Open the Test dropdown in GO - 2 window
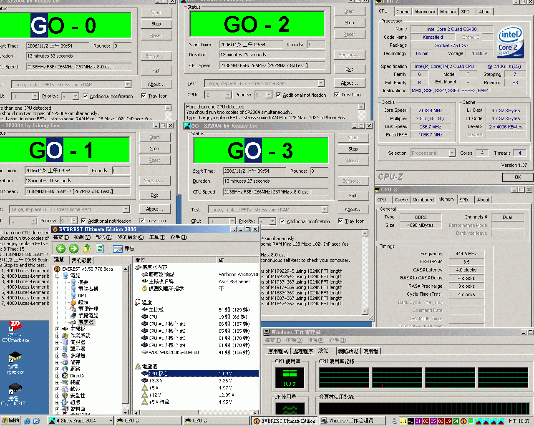Screen dimensions: 534x427 (x=321, y=83)
